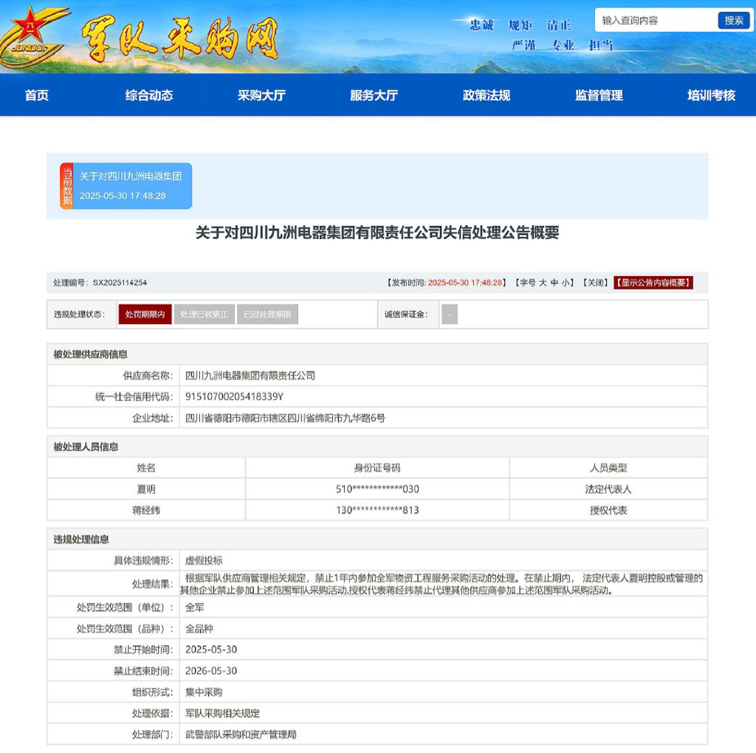Image resolution: width=756 pixels, height=753 pixels.
Task: Open the 综合动态 navigation menu
Action: pos(149,95)
